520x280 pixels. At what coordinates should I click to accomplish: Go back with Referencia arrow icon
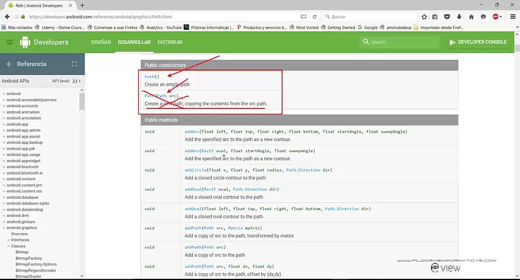tap(9, 64)
